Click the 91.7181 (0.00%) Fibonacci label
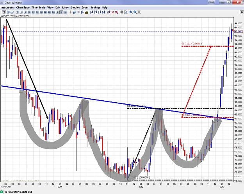 click(x=192, y=44)
